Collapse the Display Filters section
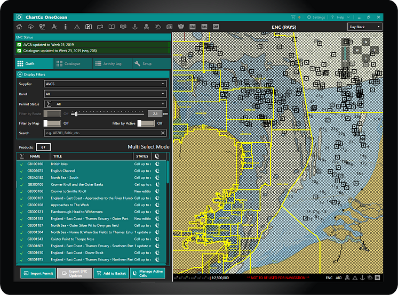The image size is (398, 295). 20,74
